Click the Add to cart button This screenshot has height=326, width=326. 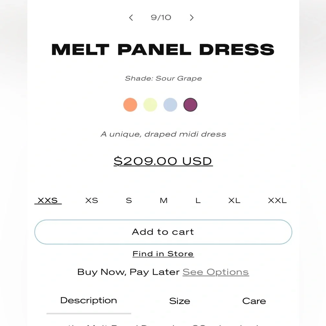click(163, 232)
